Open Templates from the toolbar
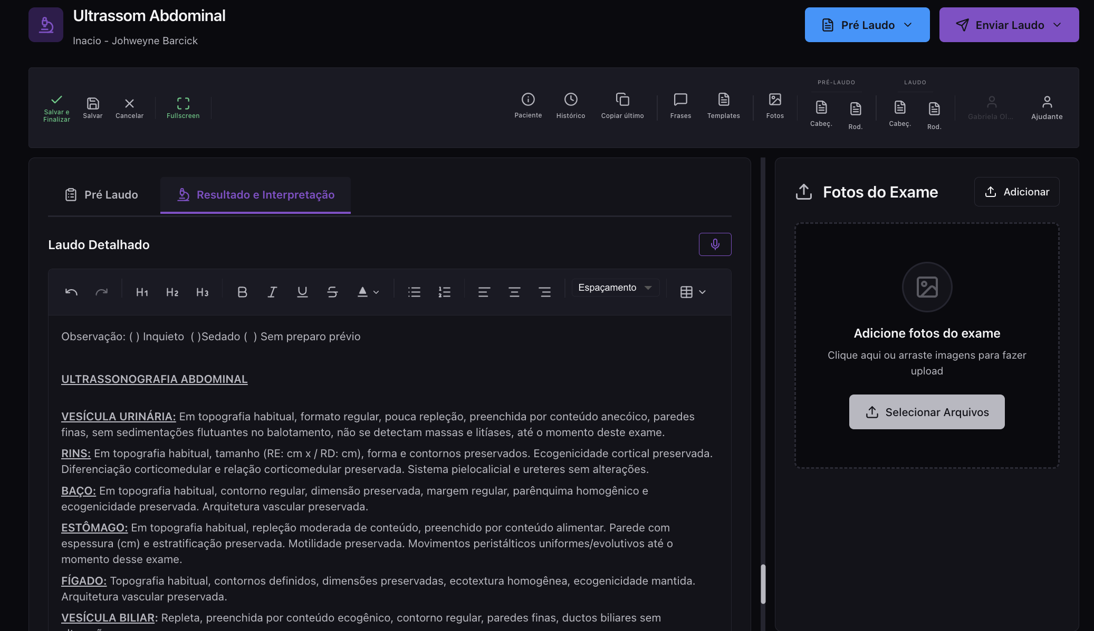This screenshot has width=1094, height=631. tap(723, 105)
